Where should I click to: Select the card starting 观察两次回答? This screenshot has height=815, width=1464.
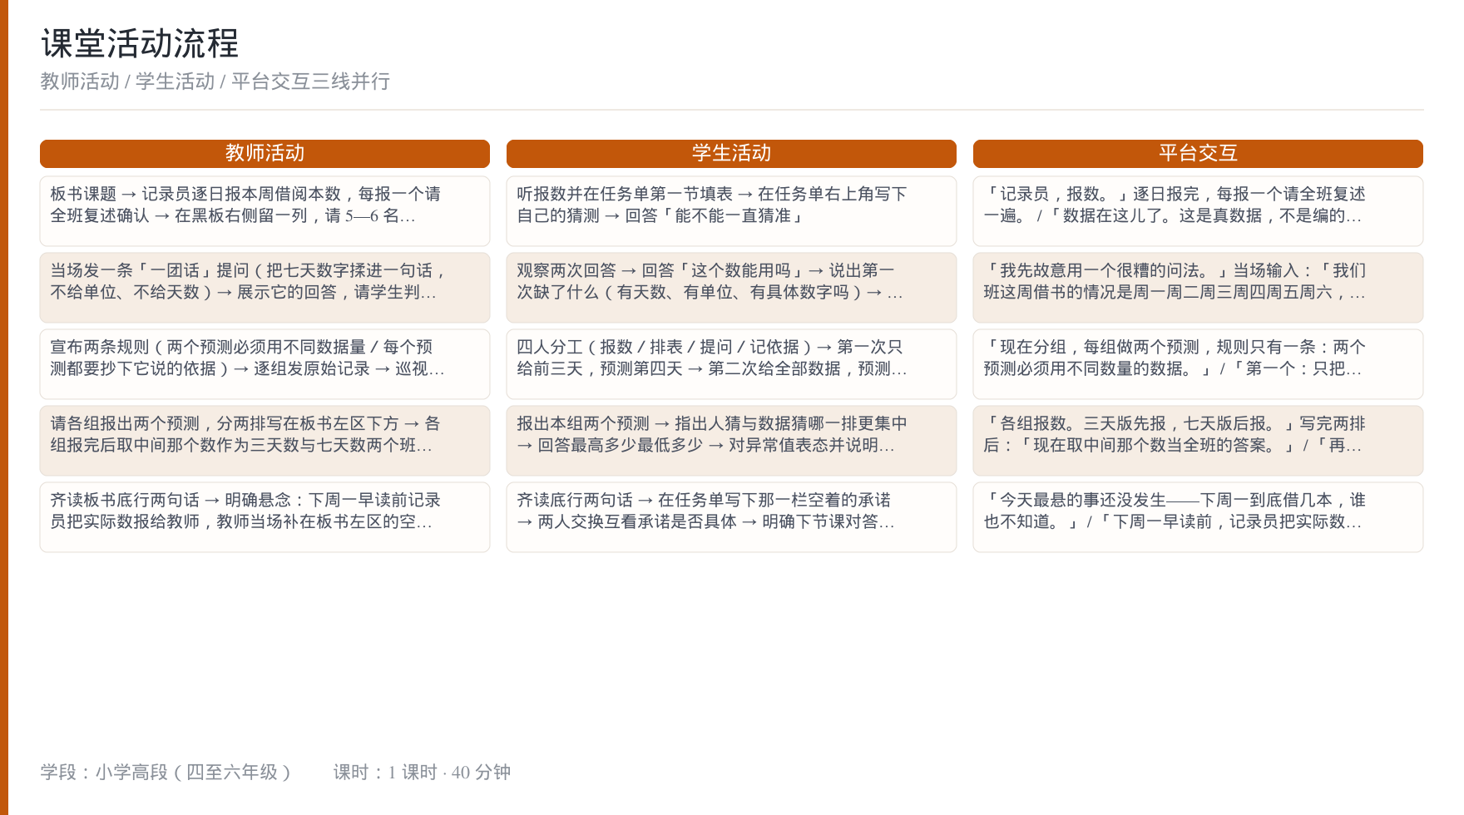point(731,288)
